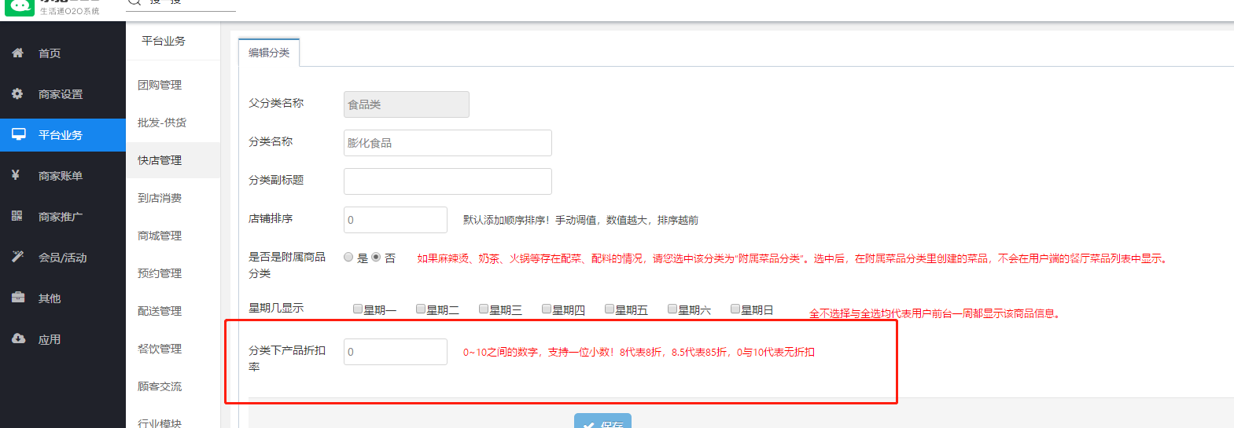Open 快店管理 submenu item
Screen dimensions: 1234x428
click(173, 160)
